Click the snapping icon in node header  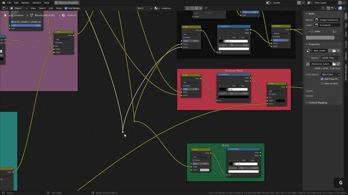[328, 8]
